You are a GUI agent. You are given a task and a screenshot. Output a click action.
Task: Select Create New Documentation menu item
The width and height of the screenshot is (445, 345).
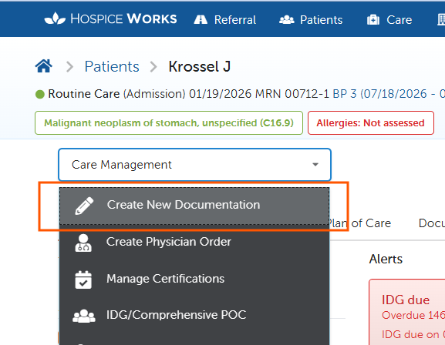tap(194, 206)
